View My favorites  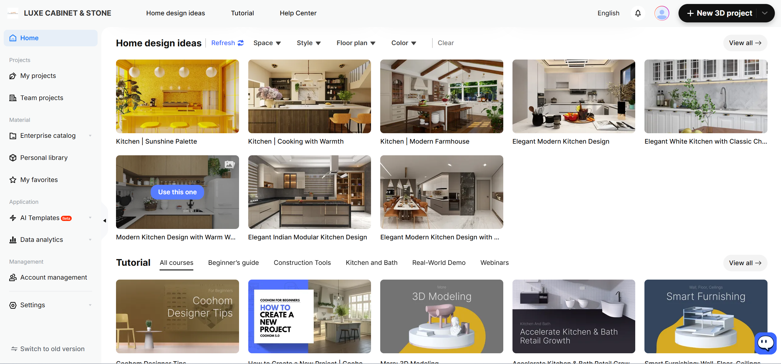coord(39,180)
